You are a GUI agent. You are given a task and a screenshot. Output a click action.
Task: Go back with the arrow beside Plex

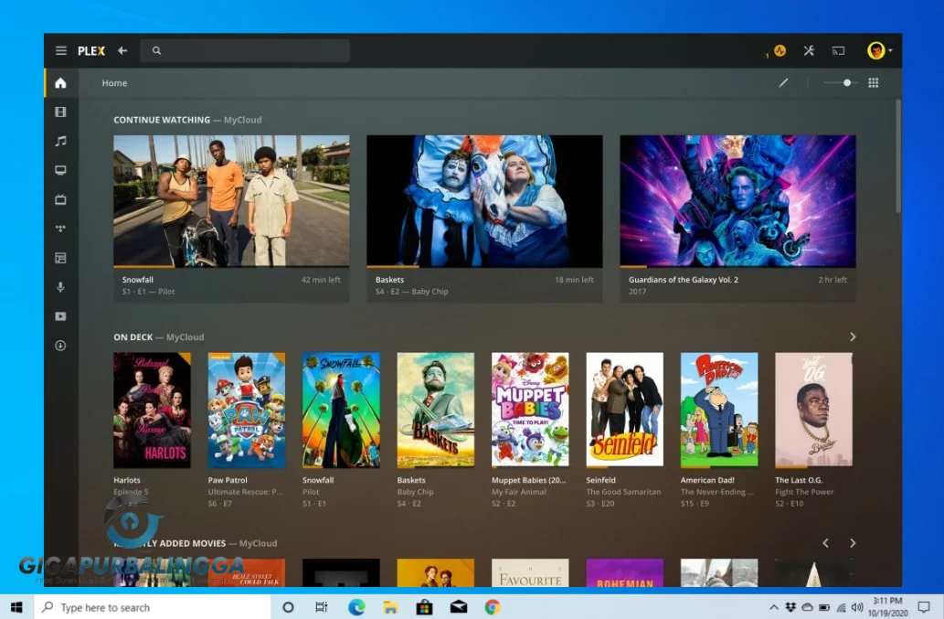(122, 50)
